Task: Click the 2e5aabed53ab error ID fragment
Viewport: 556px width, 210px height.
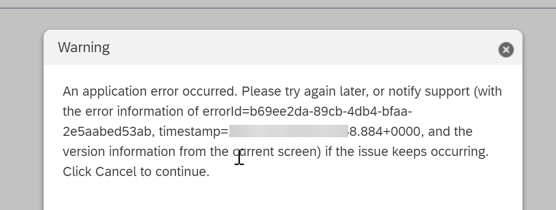Action: [x=107, y=132]
